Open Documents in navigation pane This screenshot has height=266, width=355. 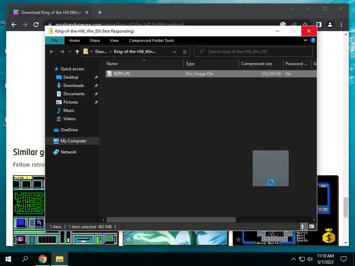point(74,94)
